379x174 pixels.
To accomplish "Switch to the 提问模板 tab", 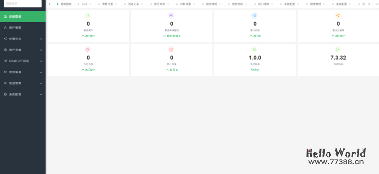I will click(x=211, y=4).
